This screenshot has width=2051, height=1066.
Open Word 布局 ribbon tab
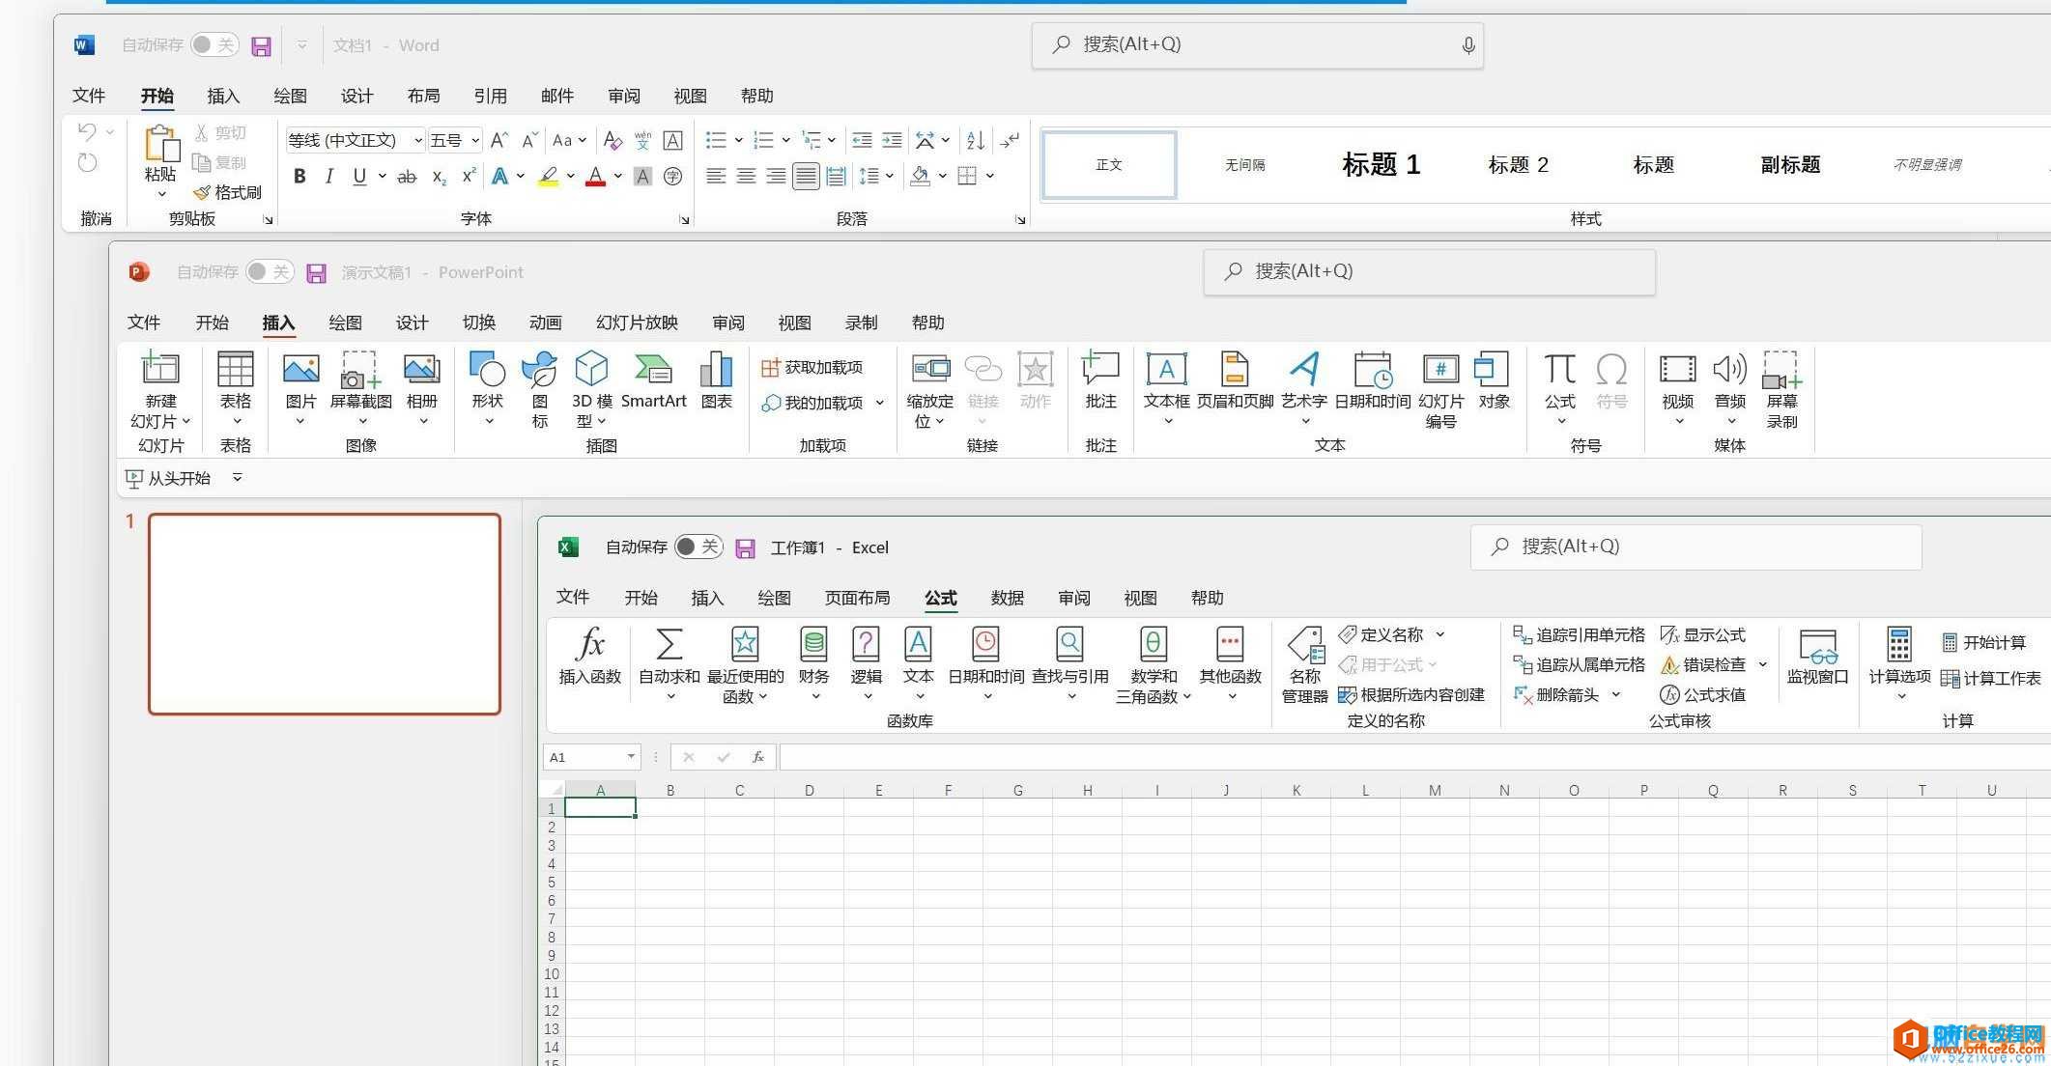pos(423,96)
